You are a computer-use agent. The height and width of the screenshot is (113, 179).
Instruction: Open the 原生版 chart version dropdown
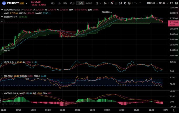[163, 3]
